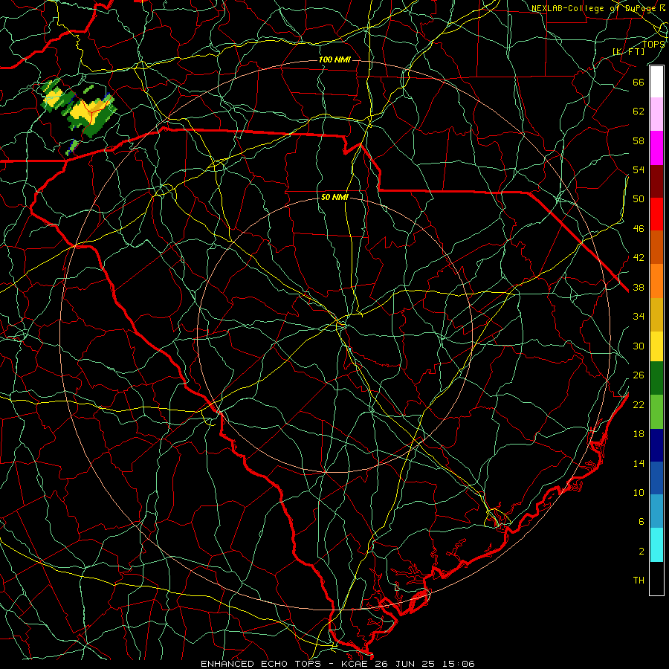Click the "22" legend value
Screen dimensions: 669x669
click(x=639, y=405)
